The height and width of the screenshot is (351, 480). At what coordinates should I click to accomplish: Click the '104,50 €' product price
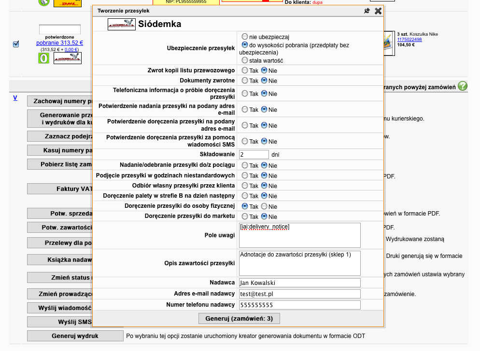coord(406,45)
